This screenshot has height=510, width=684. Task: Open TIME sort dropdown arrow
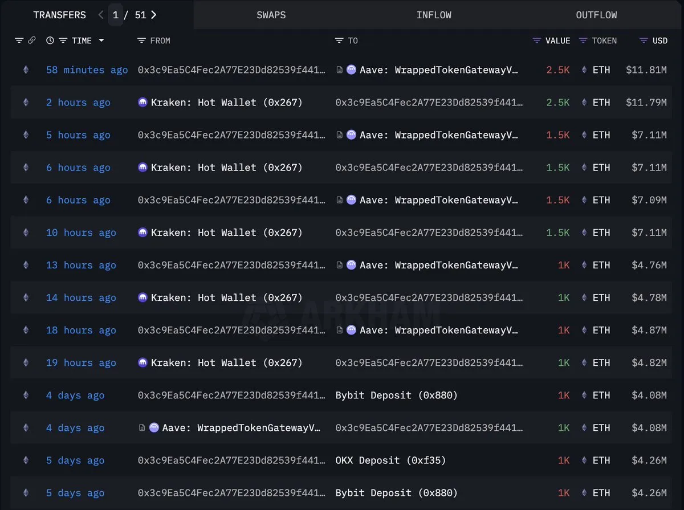(101, 40)
